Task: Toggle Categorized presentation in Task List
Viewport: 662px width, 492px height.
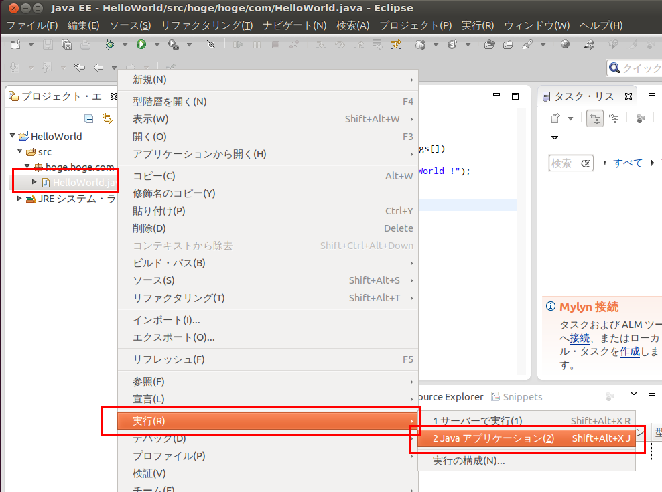Action: [x=595, y=119]
